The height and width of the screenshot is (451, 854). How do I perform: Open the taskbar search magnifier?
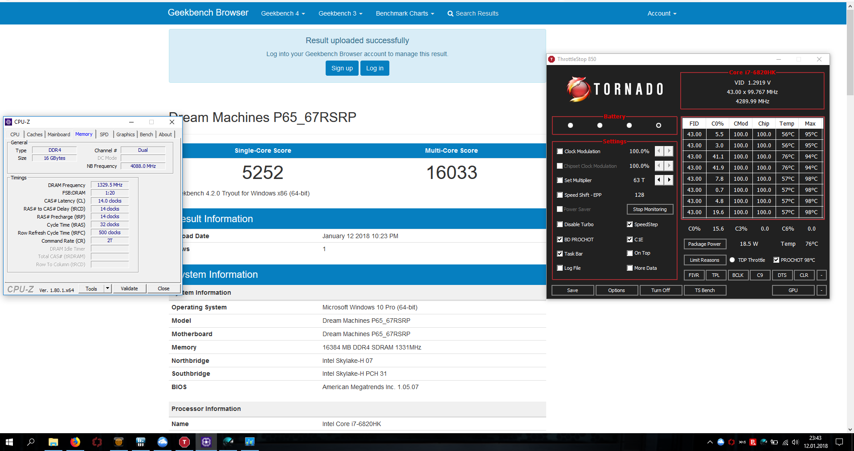[x=31, y=442]
